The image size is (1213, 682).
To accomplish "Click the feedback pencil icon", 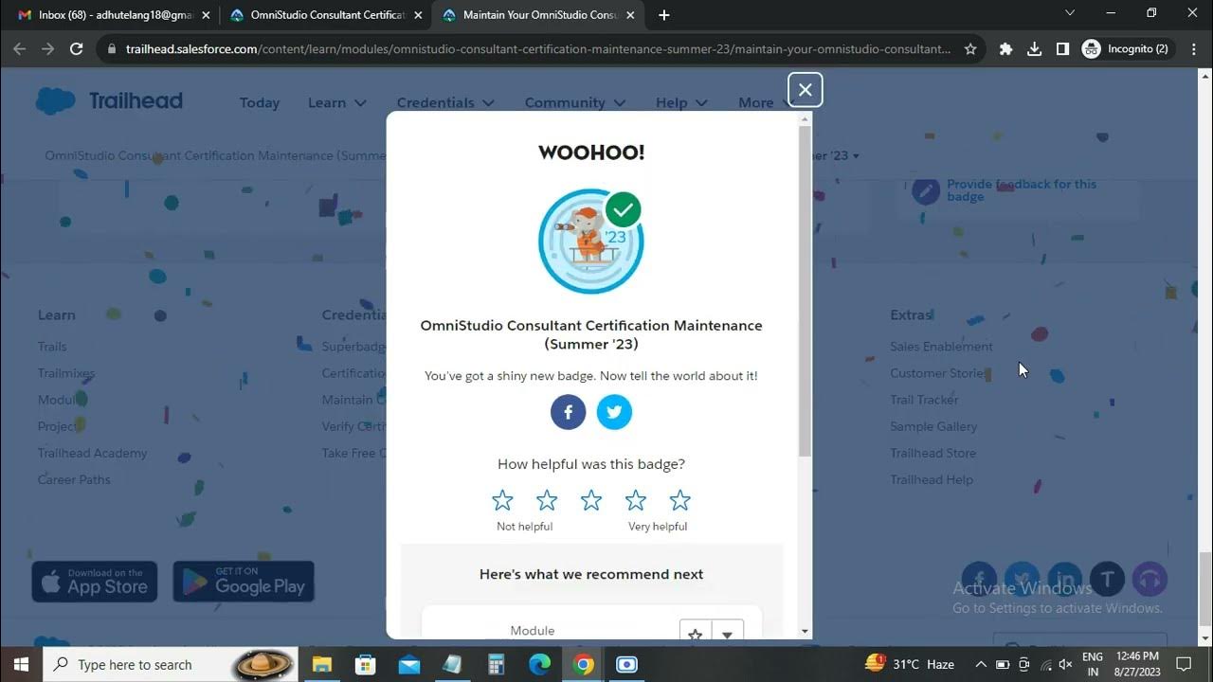I will [x=926, y=190].
